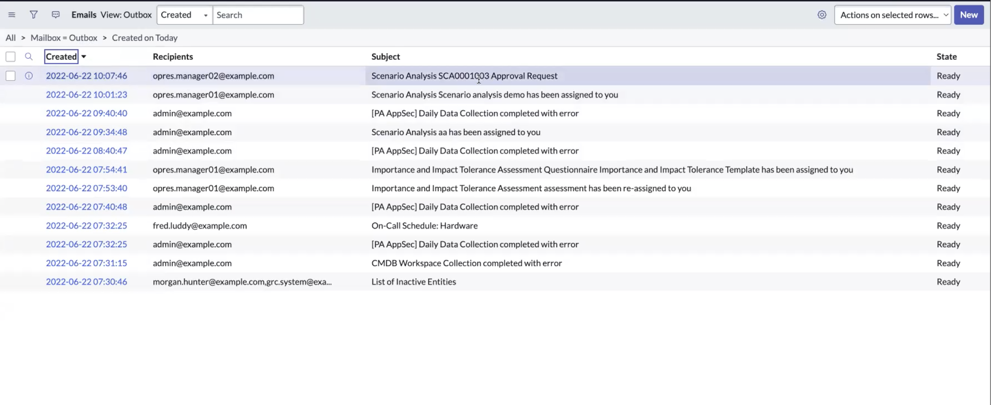Open fred.luddy email created 07:32:25
The height and width of the screenshot is (405, 991).
(x=87, y=226)
